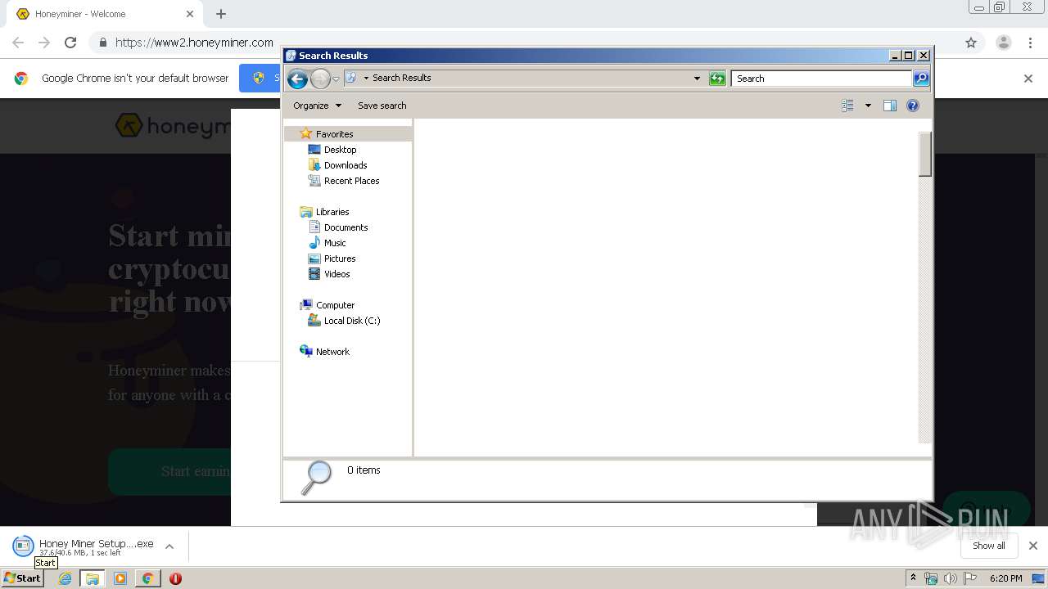Viewport: 1048px width, 589px height.
Task: Select the Honeyminer - Welcome tab
Action: pos(105,14)
